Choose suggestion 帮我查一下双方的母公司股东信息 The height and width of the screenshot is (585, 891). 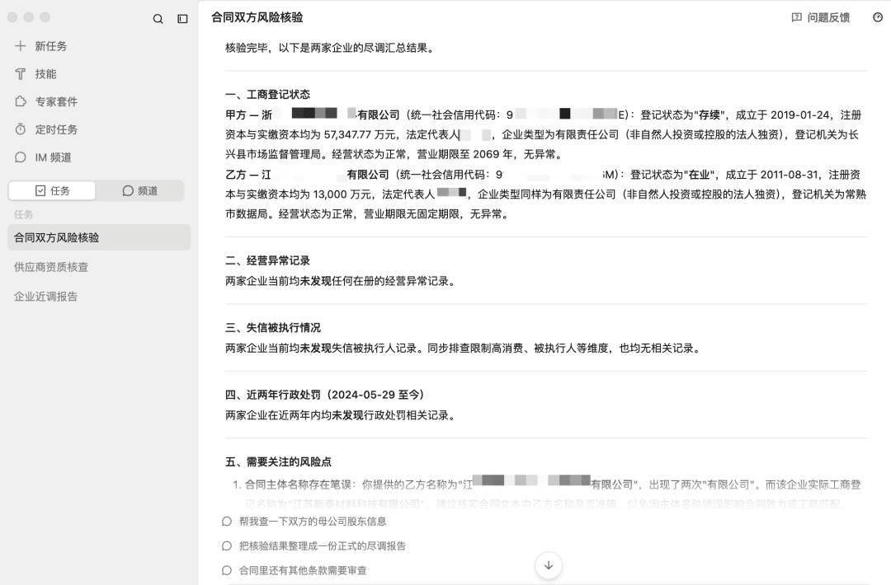[313, 522]
